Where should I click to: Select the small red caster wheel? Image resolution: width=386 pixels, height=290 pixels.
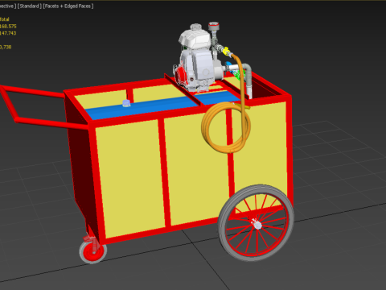pyautogui.click(x=93, y=251)
